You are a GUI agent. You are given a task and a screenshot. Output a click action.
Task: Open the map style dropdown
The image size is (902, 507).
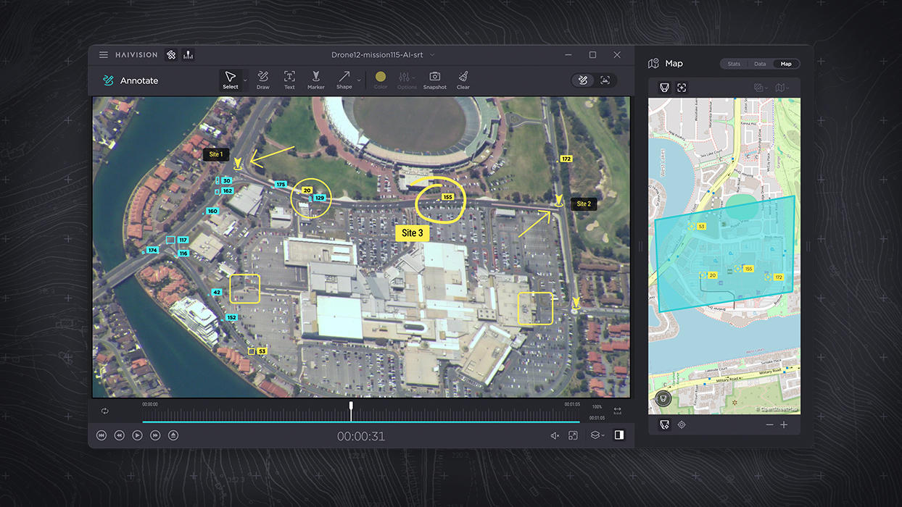point(782,88)
